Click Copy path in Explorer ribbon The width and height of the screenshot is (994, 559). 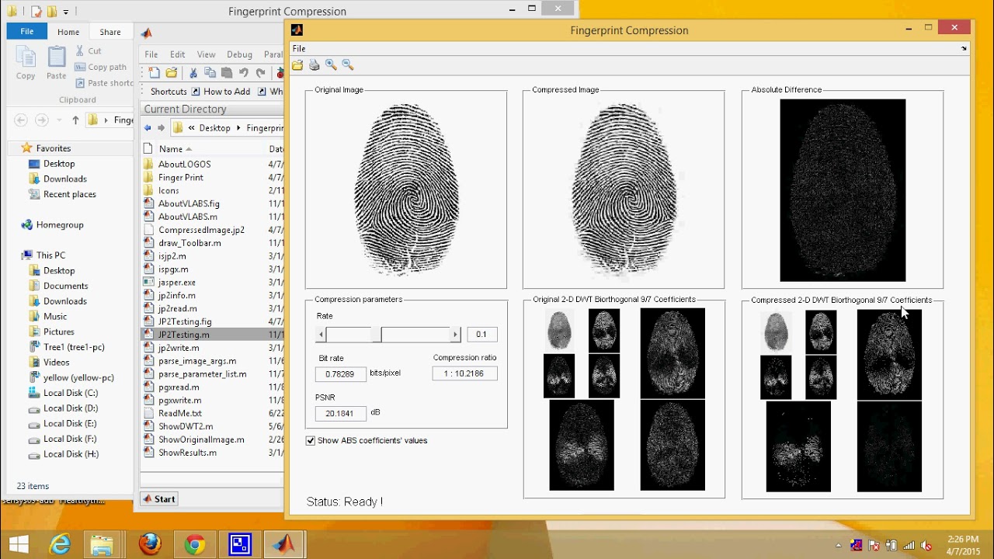(x=100, y=67)
